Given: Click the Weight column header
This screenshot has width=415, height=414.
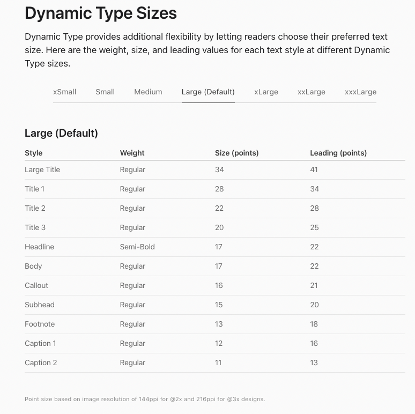Looking at the screenshot, I should [132, 153].
